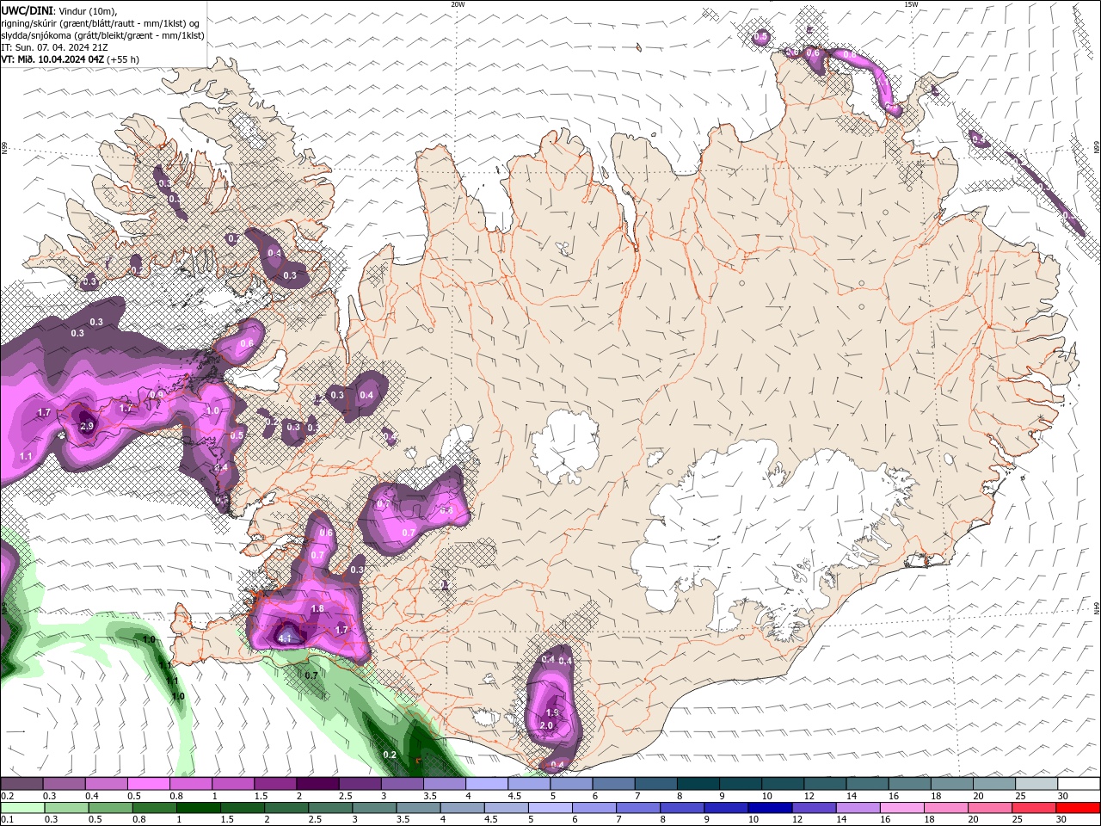Click the white upper legend swatch after 30
This screenshot has height=826, width=1101.
coord(1079,784)
